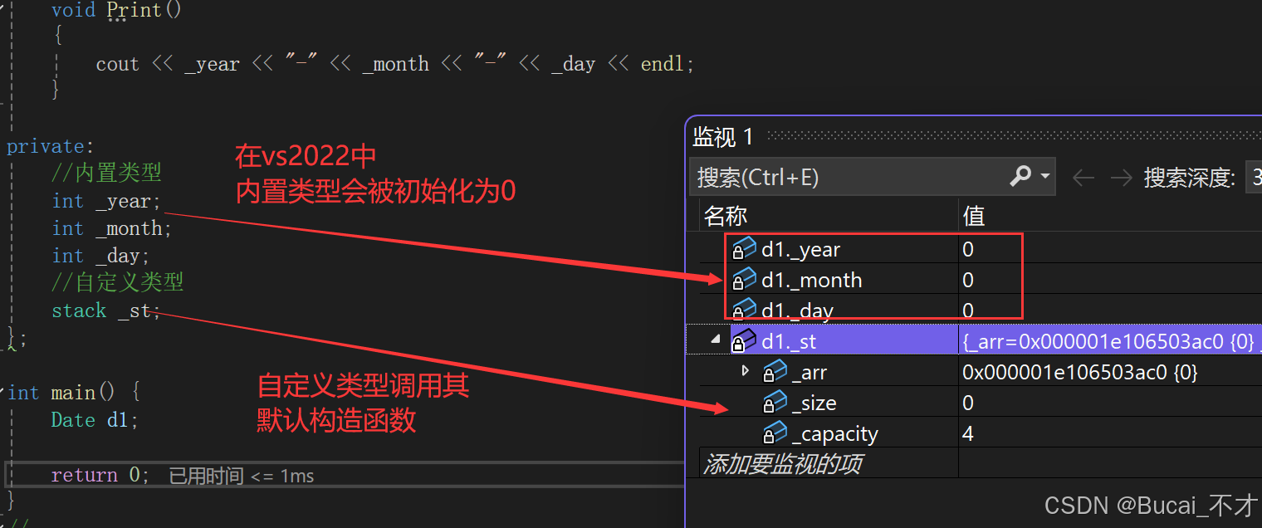Image resolution: width=1262 pixels, height=528 pixels.
Task: Click the _capacity field icon
Action: pos(775,433)
